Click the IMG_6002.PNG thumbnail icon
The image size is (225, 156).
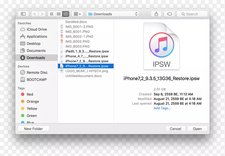[x=62, y=41]
